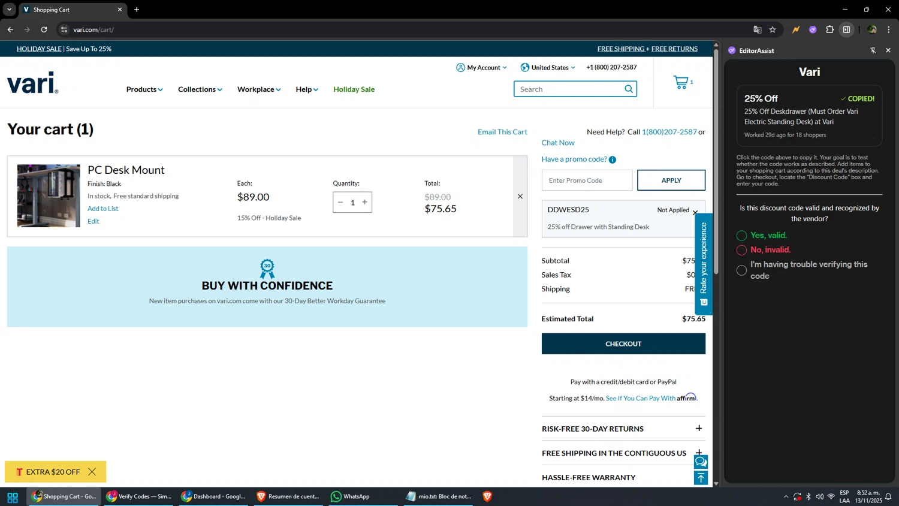899x506 pixels.
Task: Click Edit link for PC Desk Mount
Action: click(93, 221)
